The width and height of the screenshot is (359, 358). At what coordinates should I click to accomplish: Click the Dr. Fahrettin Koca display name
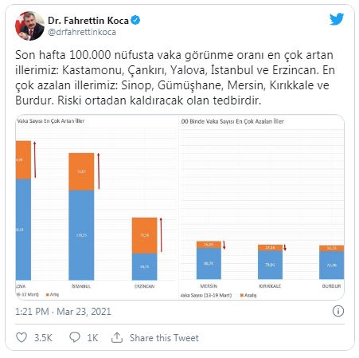point(88,21)
